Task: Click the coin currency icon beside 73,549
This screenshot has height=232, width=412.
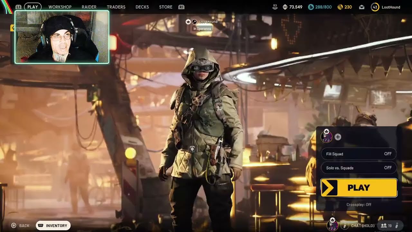Action: pyautogui.click(x=285, y=7)
